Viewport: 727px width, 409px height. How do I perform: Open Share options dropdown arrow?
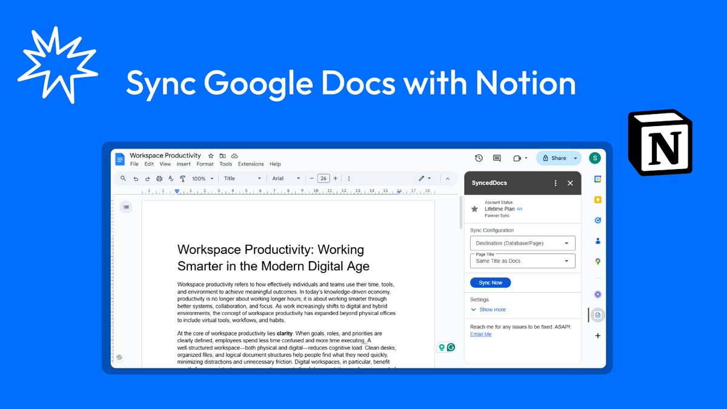pyautogui.click(x=576, y=158)
